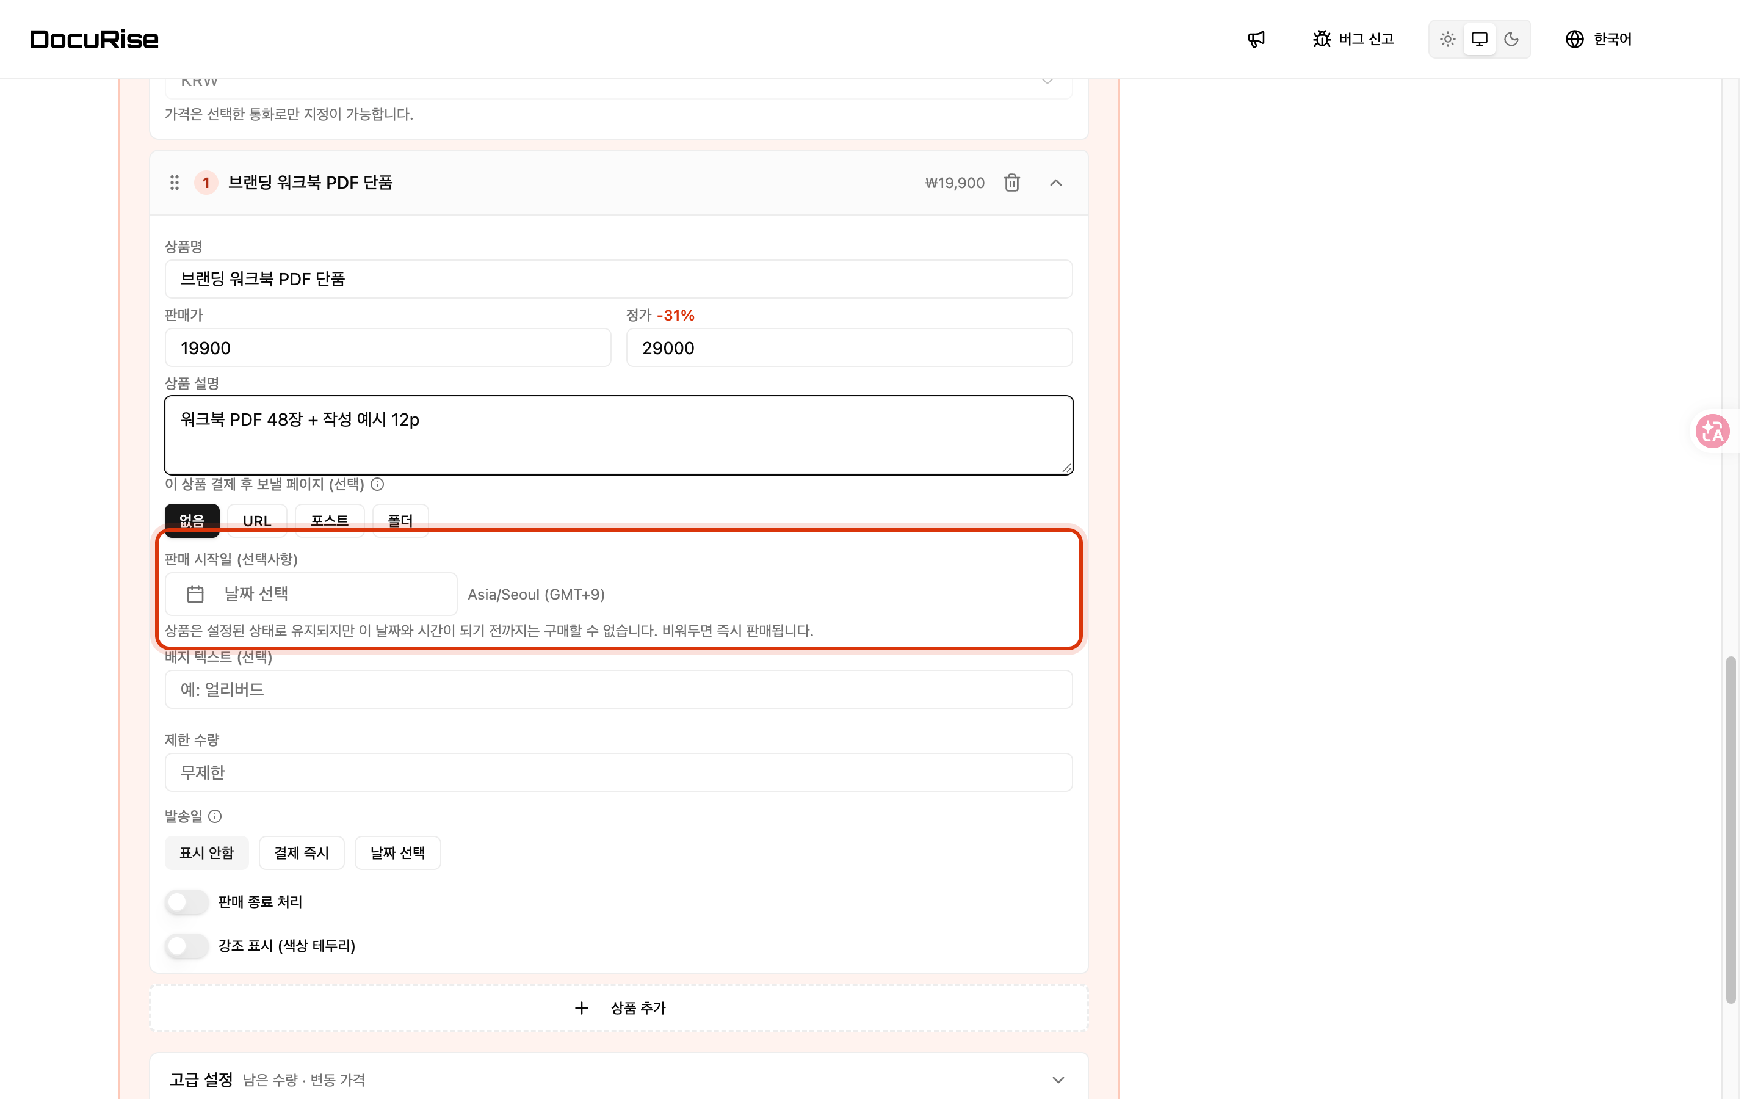The height and width of the screenshot is (1099, 1758).
Task: Select 폴더 redirect tab
Action: tap(400, 520)
